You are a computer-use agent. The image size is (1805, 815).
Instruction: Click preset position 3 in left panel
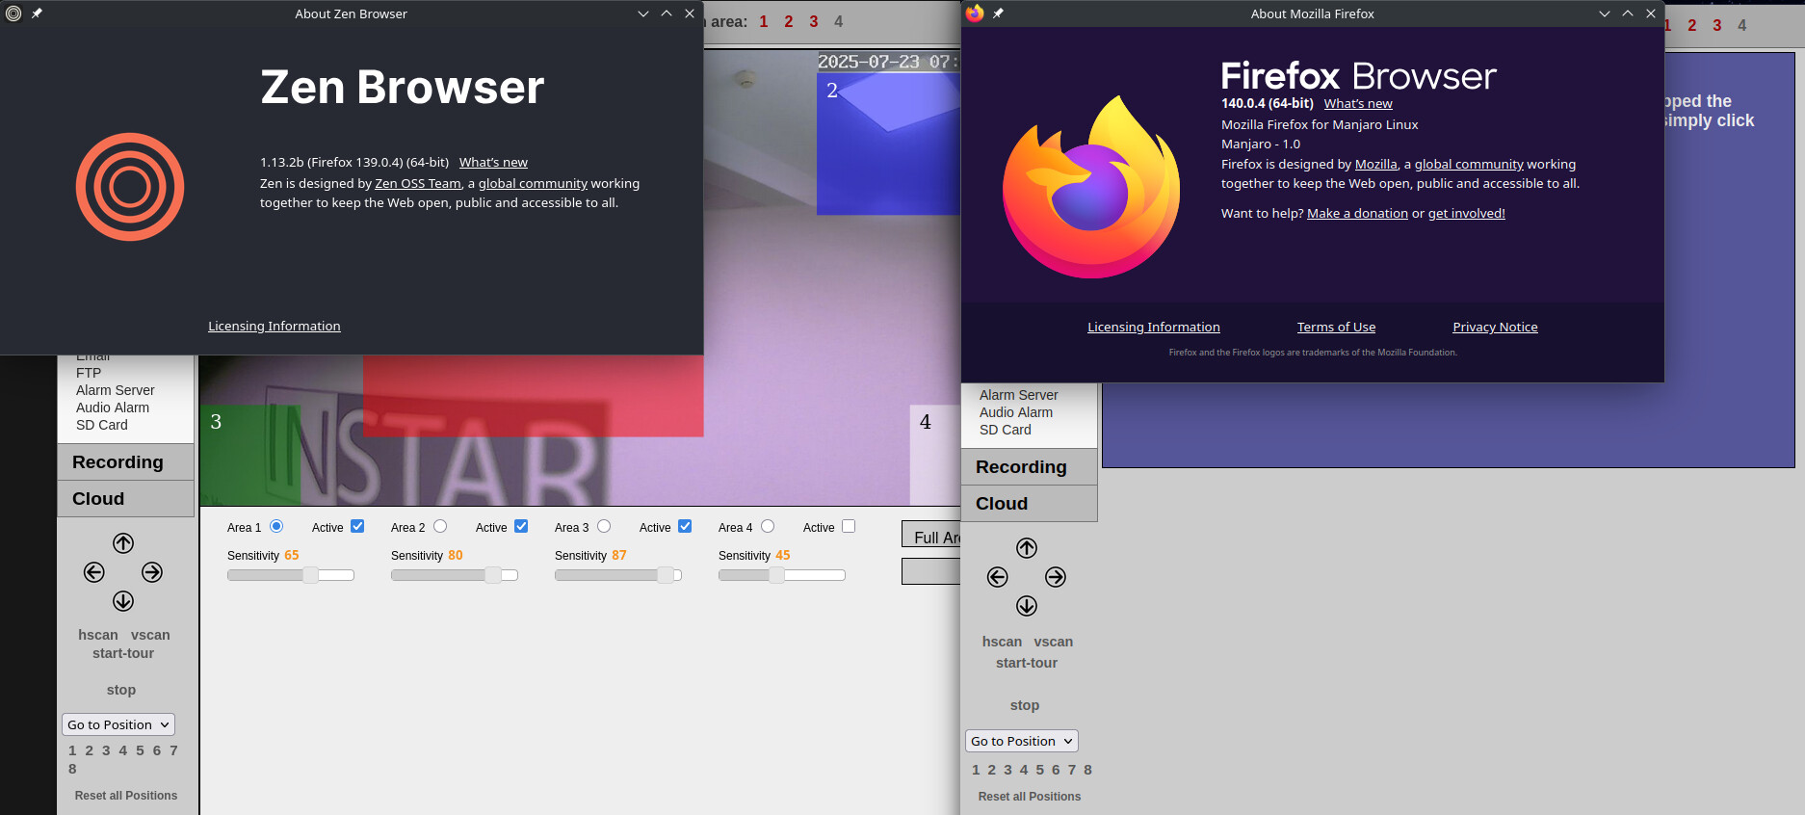click(x=106, y=750)
